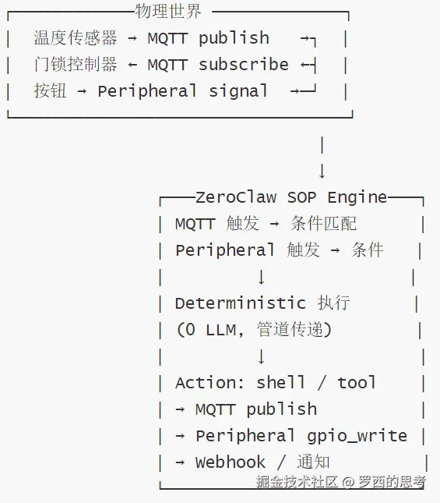This screenshot has width=440, height=503.
Task: Click the down arrow above Deterministic 执行
Action: click(x=262, y=277)
